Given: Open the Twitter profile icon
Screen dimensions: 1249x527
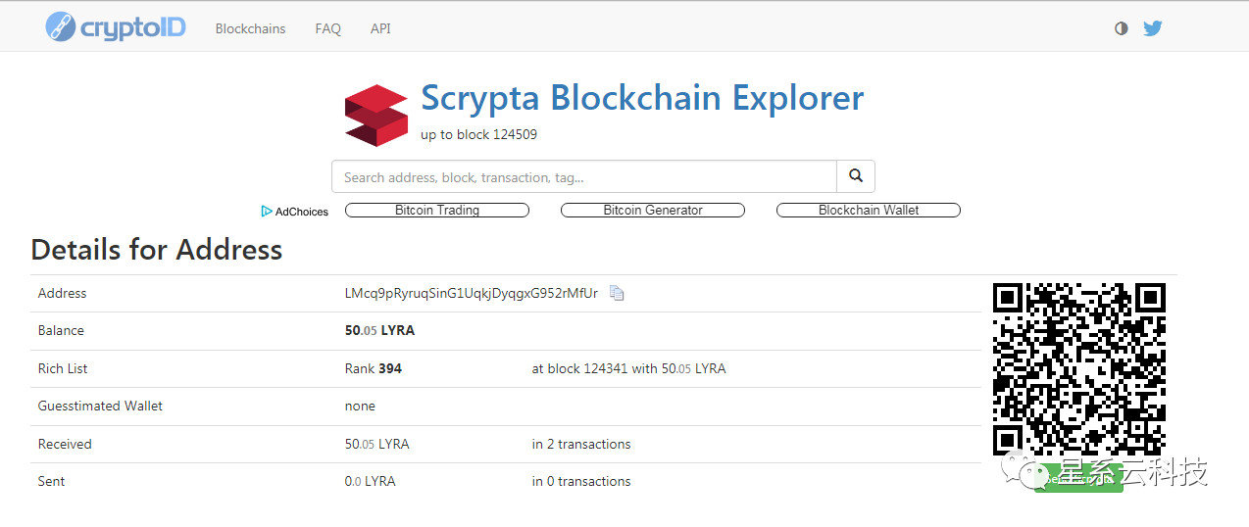Looking at the screenshot, I should pyautogui.click(x=1153, y=28).
